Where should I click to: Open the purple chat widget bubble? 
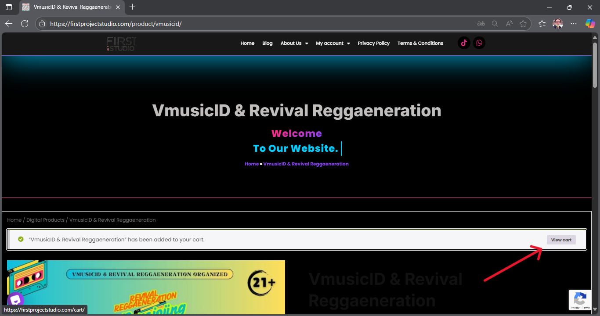(15, 300)
